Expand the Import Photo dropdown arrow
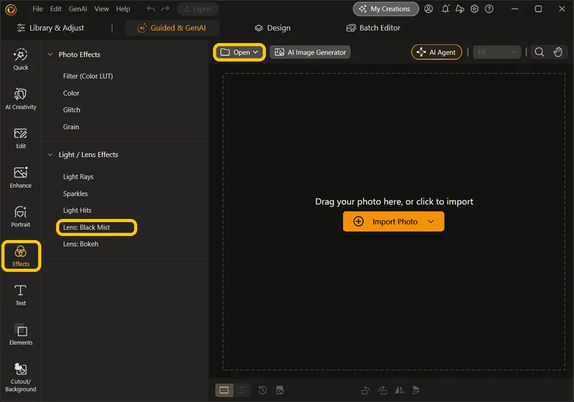The height and width of the screenshot is (402, 574). pyautogui.click(x=431, y=222)
